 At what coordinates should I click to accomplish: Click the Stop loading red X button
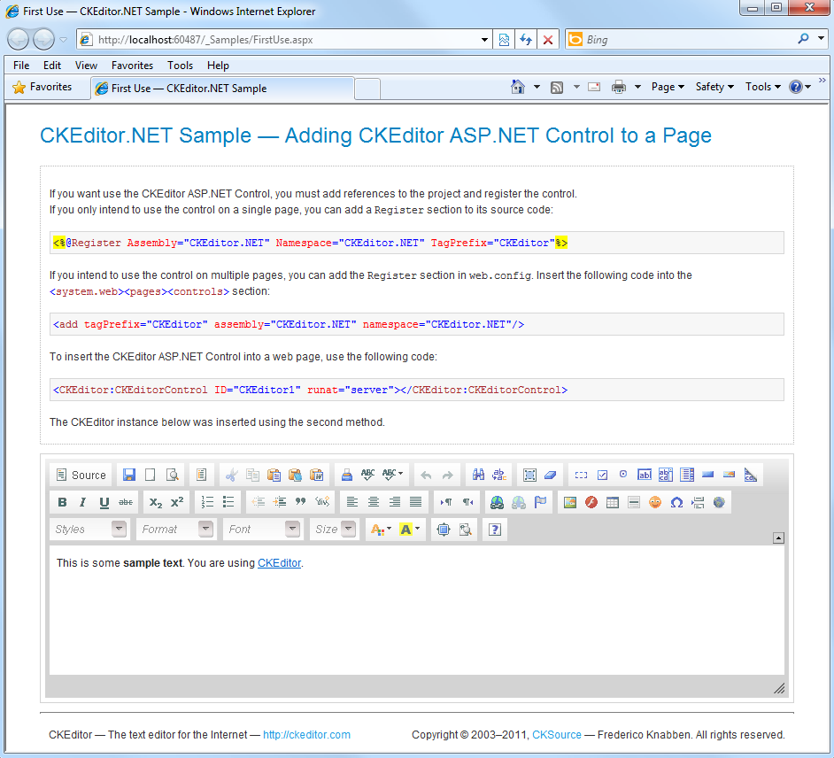click(x=548, y=40)
